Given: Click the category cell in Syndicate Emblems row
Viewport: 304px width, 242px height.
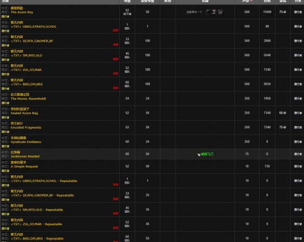Looking at the screenshot, I should (298, 142).
